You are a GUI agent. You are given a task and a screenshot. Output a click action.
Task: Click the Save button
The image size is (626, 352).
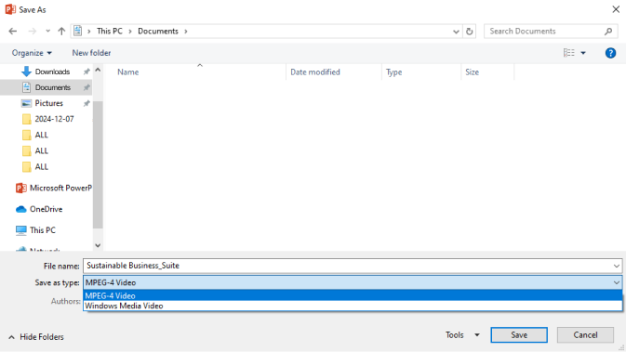[519, 335]
